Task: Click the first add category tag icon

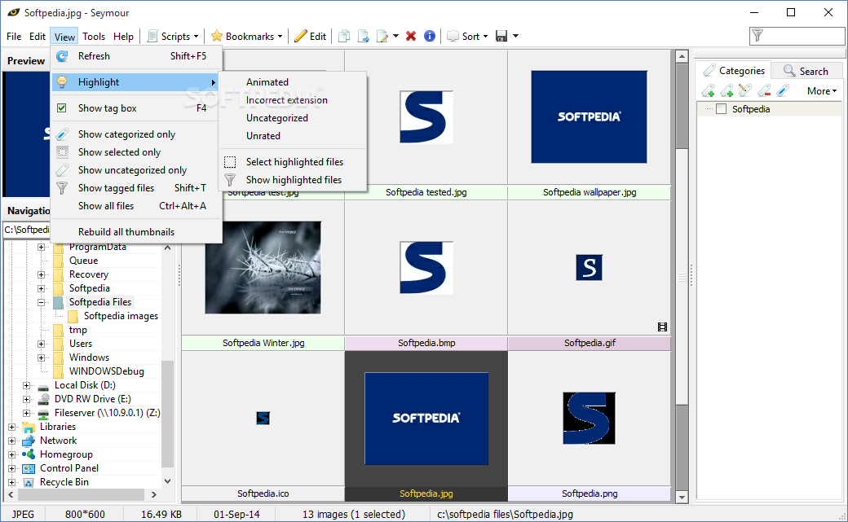Action: (708, 90)
